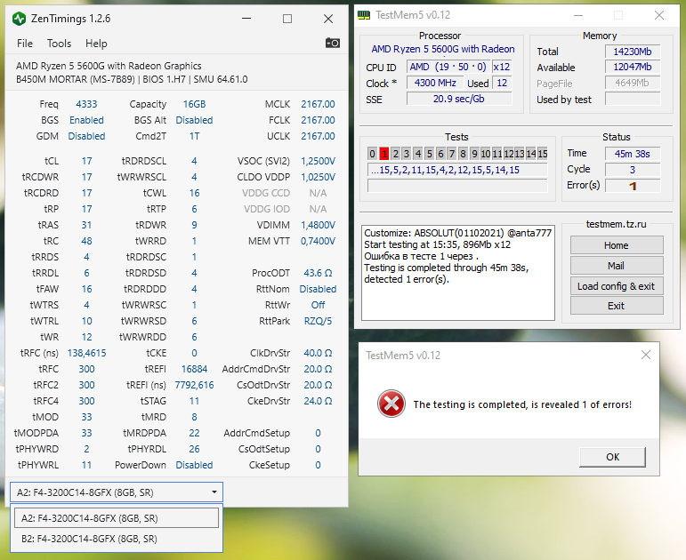Click the Time value 45m 38s
Viewport: 686px width, 560px height.
click(x=633, y=154)
